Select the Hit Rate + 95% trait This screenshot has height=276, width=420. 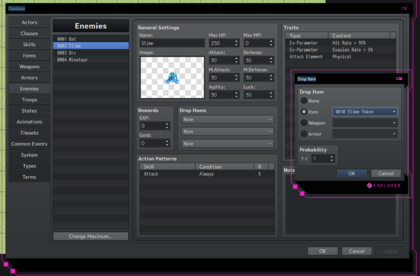(340, 43)
